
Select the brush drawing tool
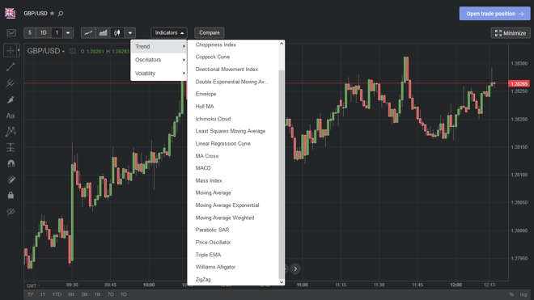11,99
